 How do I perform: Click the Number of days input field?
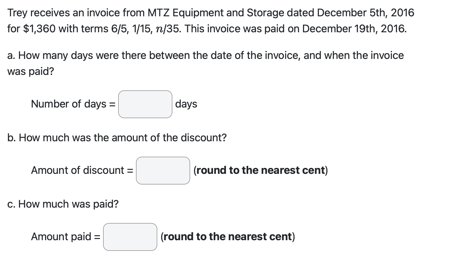point(145,104)
